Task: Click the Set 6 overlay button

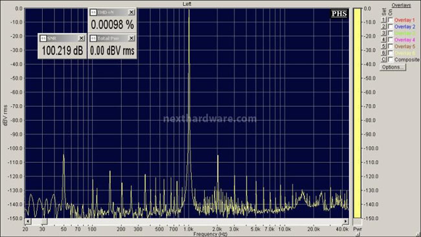Action: [x=384, y=53]
